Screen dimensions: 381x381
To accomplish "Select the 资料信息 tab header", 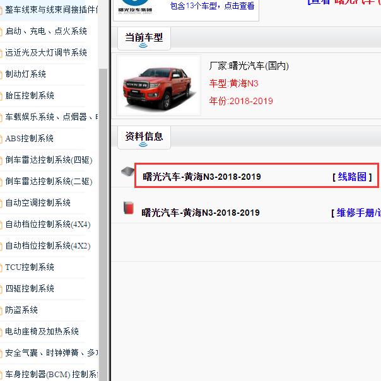I will pos(144,138).
